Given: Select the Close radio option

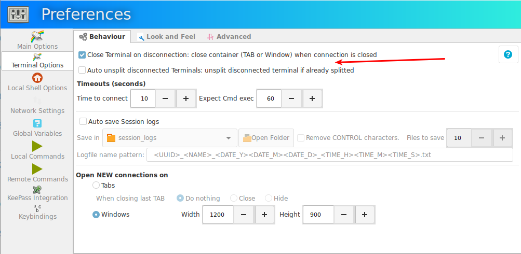Looking at the screenshot, I should pos(234,199).
